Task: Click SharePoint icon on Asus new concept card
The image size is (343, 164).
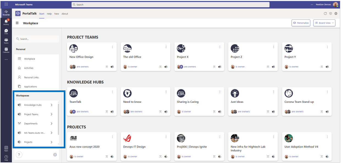Action: [x=112, y=157]
